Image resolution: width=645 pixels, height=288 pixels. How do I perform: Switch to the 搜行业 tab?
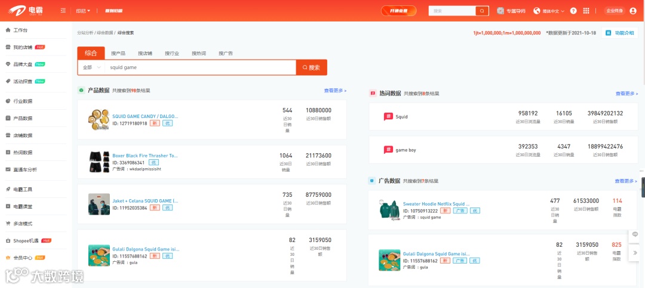click(x=172, y=54)
